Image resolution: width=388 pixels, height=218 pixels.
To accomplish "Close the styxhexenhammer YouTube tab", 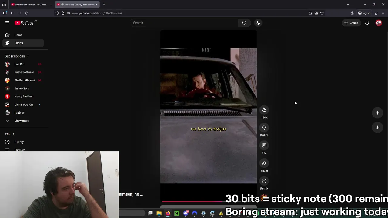I will click(51, 5).
